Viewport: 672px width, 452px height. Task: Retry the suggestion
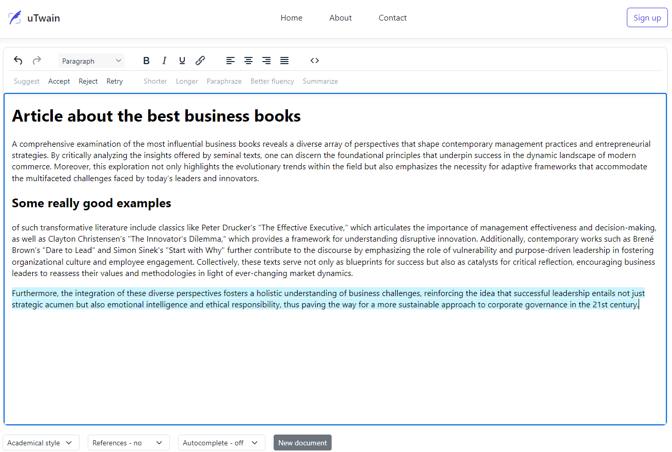[114, 81]
